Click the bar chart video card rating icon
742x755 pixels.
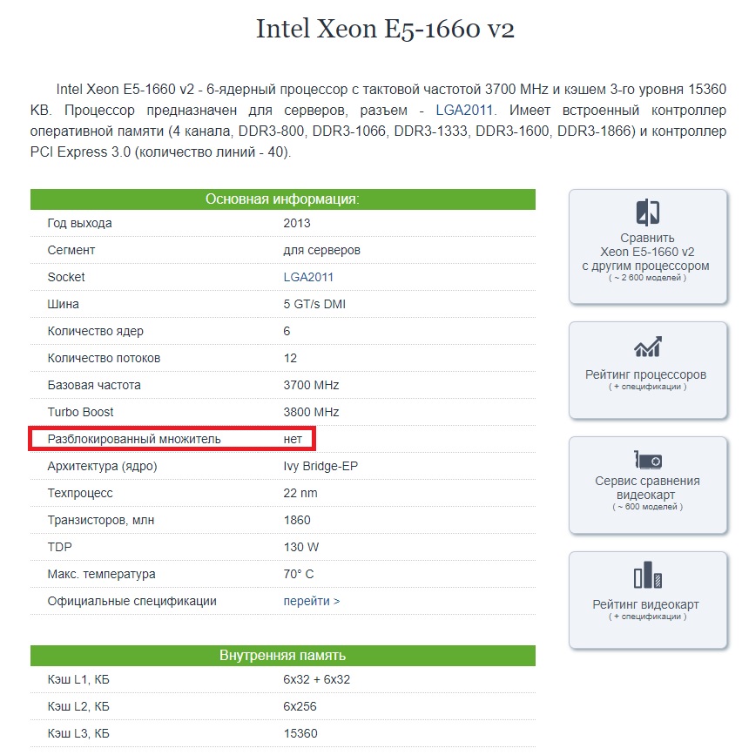pyautogui.click(x=647, y=575)
